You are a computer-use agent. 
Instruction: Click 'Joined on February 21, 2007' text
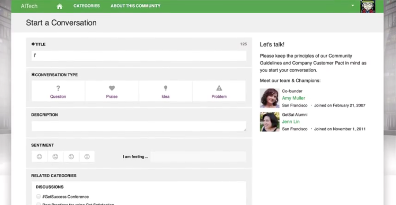[339, 106]
